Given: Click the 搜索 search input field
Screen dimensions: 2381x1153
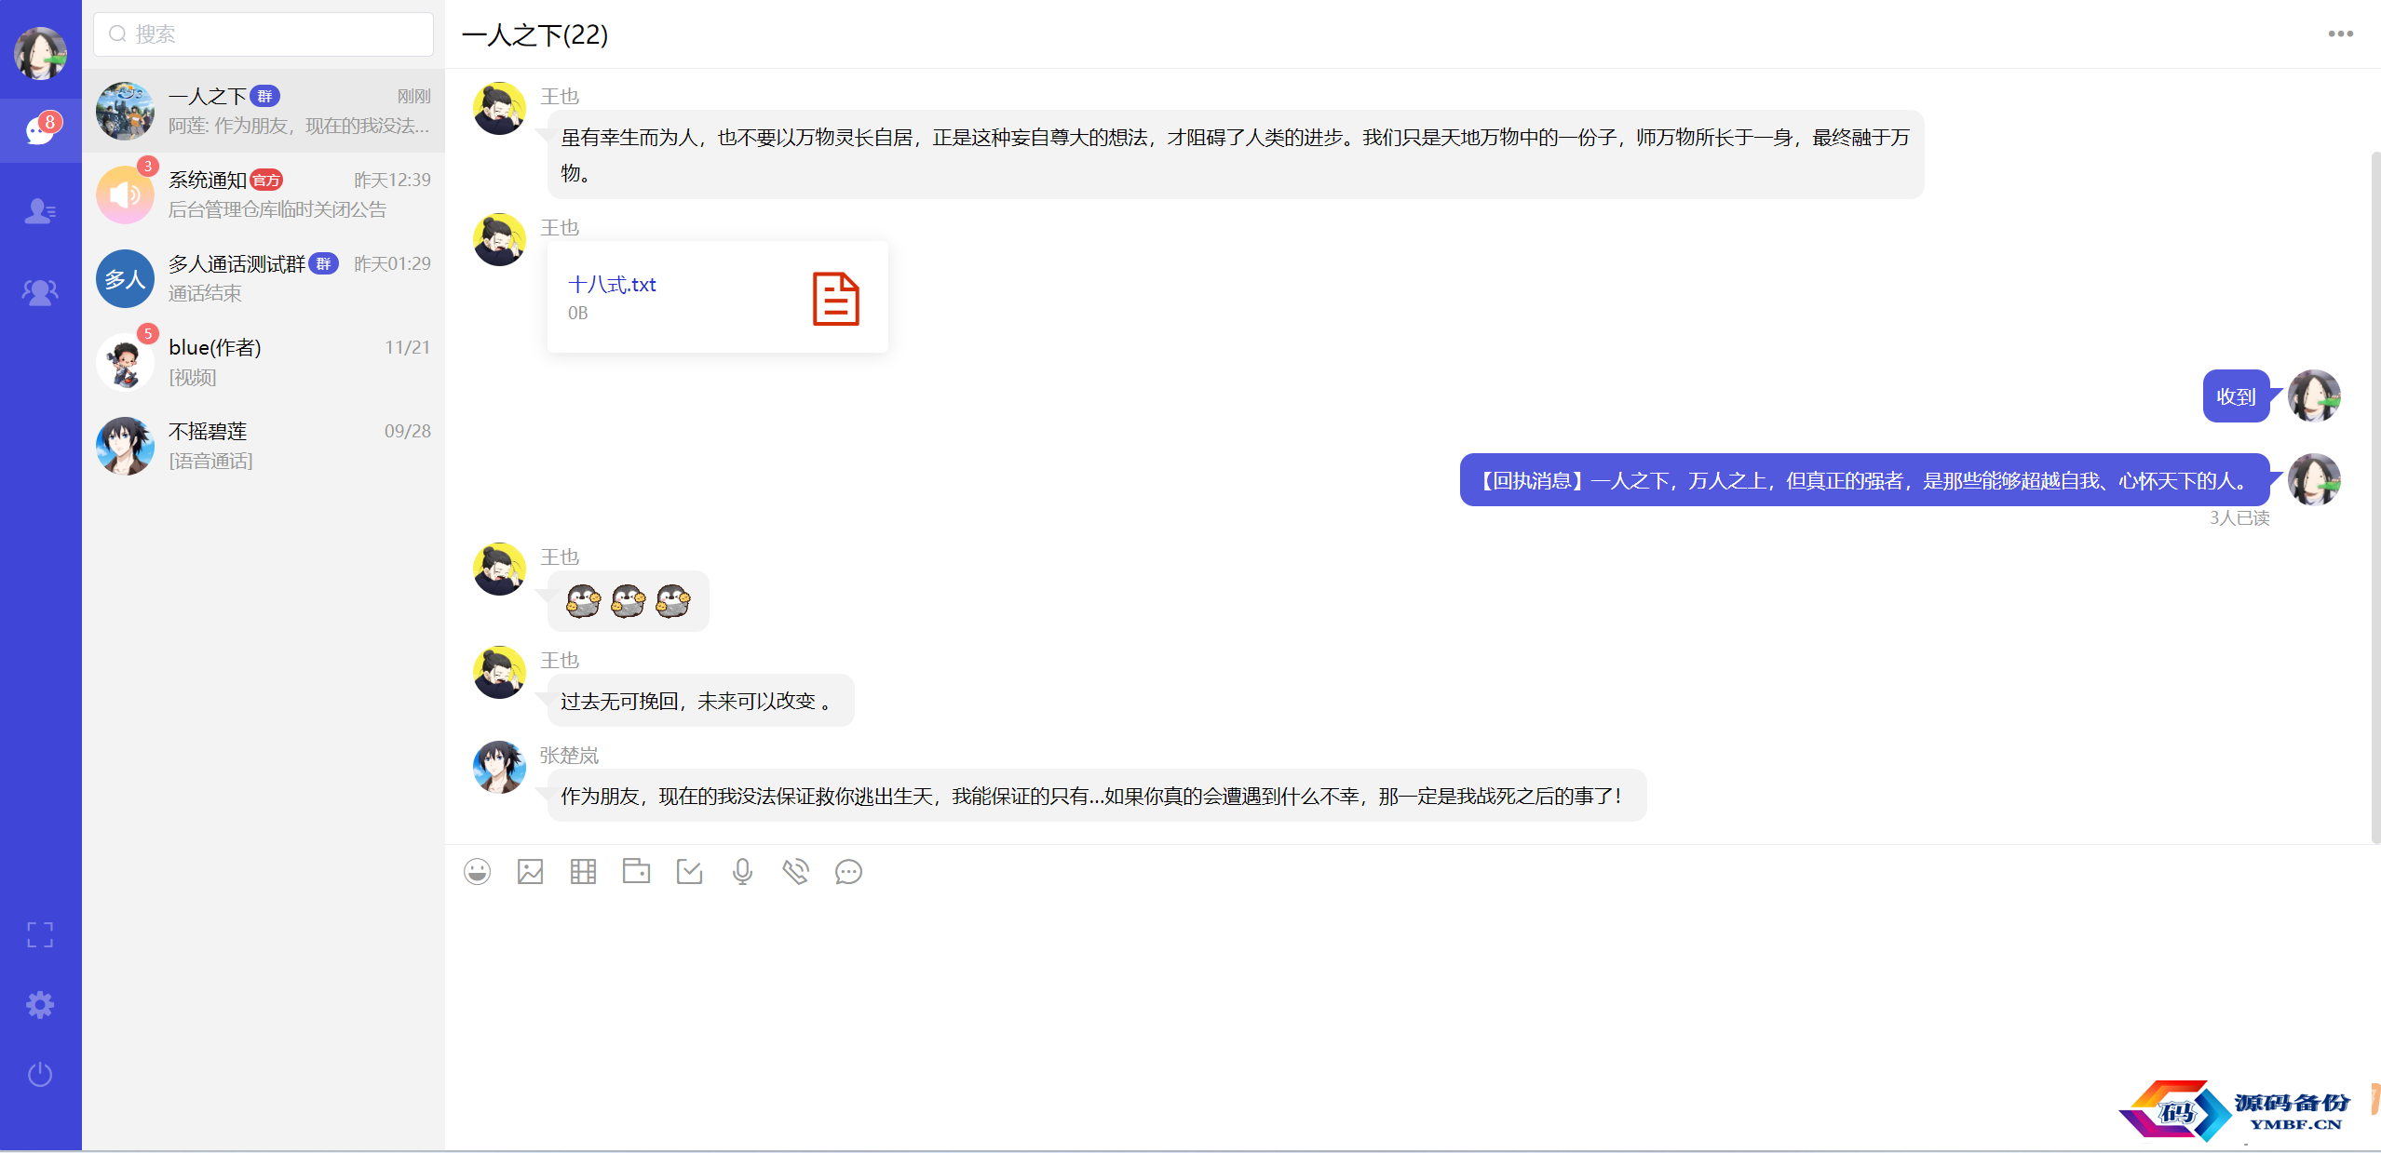Looking at the screenshot, I should pyautogui.click(x=264, y=34).
